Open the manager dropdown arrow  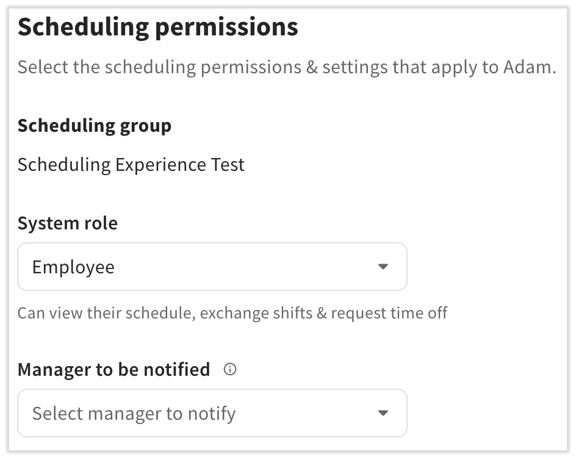coord(383,413)
